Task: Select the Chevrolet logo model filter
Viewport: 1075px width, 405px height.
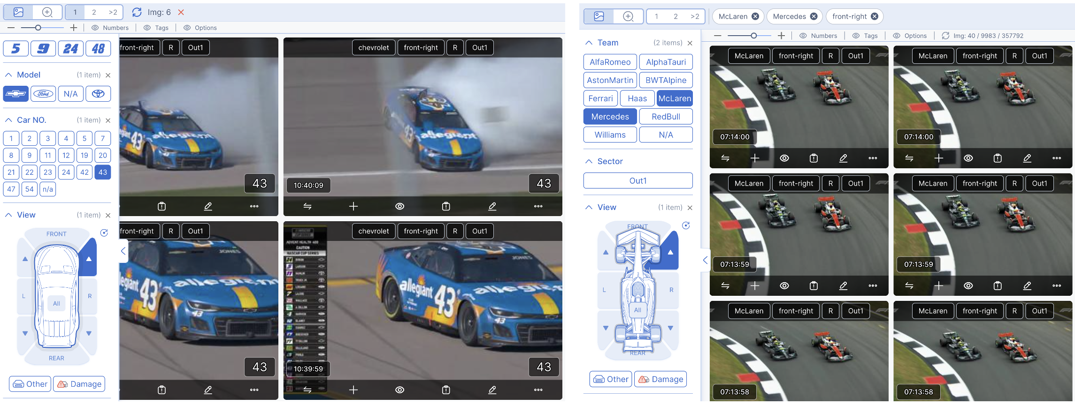Action: click(x=15, y=94)
